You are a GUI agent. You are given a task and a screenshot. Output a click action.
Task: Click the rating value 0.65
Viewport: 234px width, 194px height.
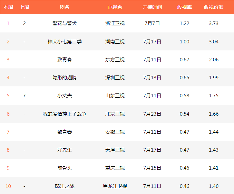(x=184, y=78)
